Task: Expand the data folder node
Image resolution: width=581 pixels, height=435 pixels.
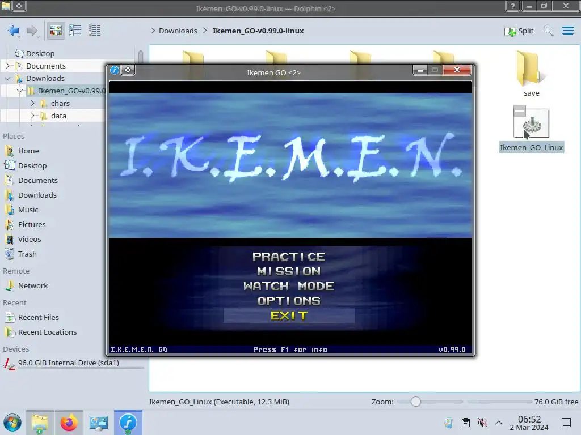Action: click(32, 116)
